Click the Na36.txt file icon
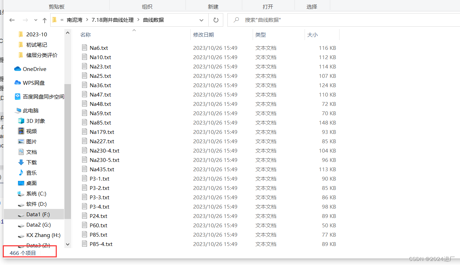 click(x=84, y=85)
